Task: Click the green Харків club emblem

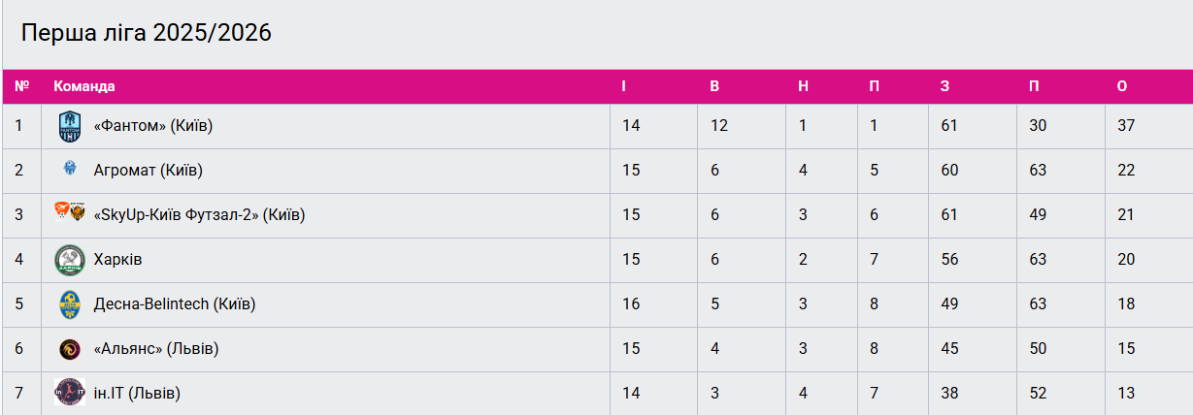Action: click(70, 260)
